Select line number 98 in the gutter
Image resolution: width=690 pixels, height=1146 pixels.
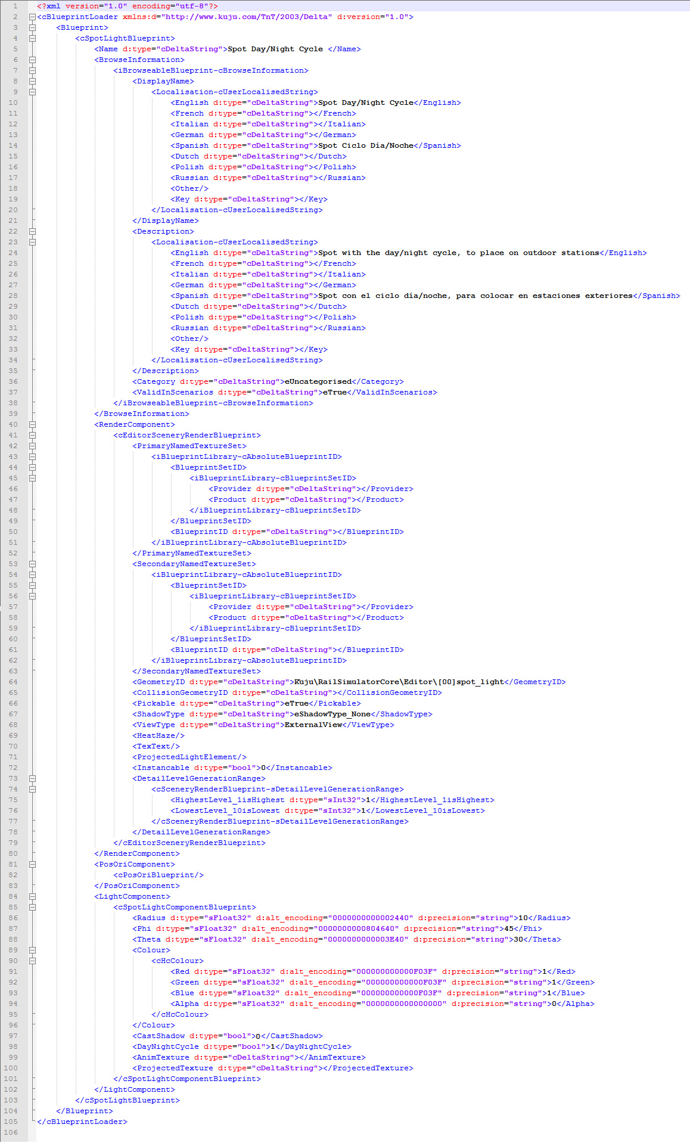point(13,1046)
